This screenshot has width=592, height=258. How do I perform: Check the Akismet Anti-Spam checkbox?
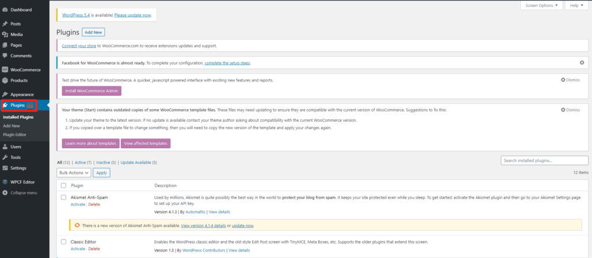pos(64,197)
